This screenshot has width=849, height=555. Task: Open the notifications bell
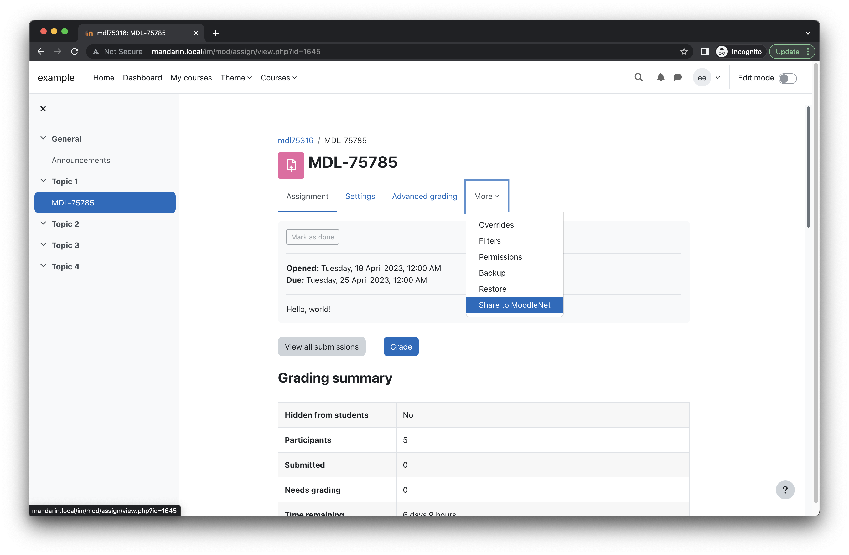click(661, 78)
